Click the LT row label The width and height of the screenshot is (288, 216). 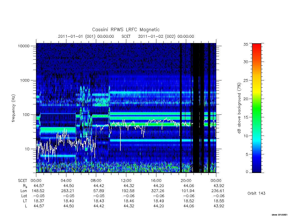click(x=25, y=201)
